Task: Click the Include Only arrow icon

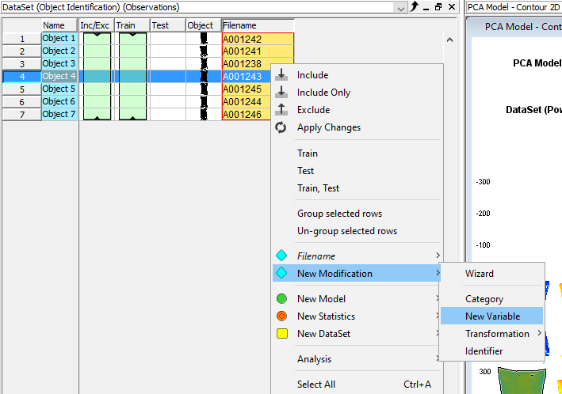Action: tap(281, 93)
